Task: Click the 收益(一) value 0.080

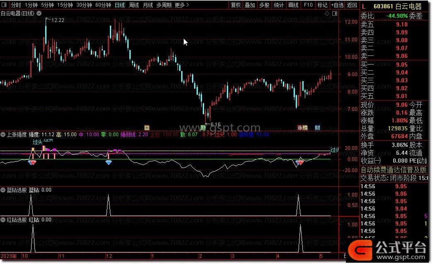Action: [399, 161]
